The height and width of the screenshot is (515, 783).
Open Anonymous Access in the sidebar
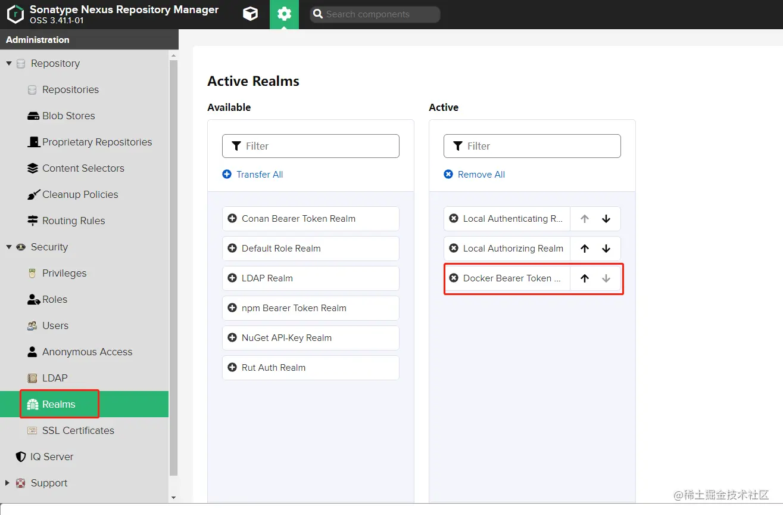(x=87, y=352)
